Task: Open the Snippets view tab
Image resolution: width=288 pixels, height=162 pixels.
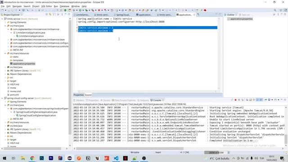Action: [x=143, y=100]
